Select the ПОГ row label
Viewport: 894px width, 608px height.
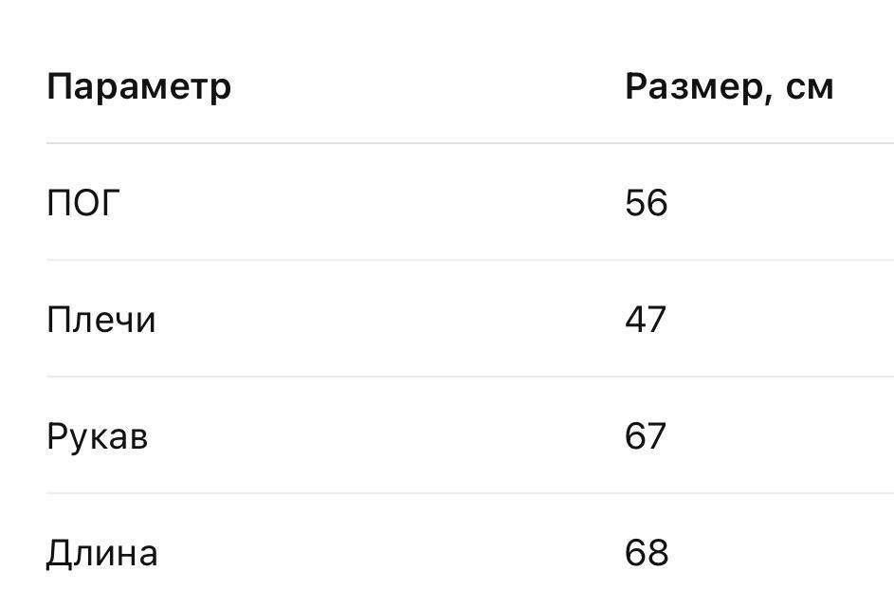point(83,202)
